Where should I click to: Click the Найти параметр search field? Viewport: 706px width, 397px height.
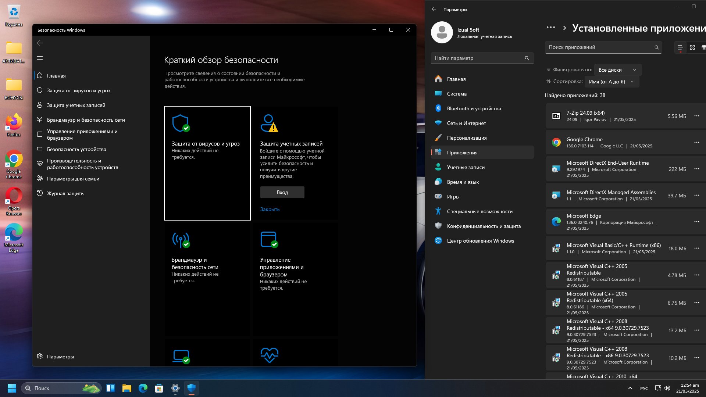pyautogui.click(x=482, y=58)
